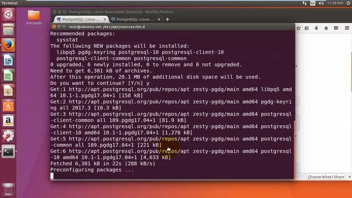352x198 pixels.
Task: Close the terminal window
Action: coord(54,27)
